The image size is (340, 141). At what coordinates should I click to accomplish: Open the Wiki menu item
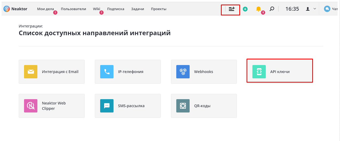coord(96,9)
